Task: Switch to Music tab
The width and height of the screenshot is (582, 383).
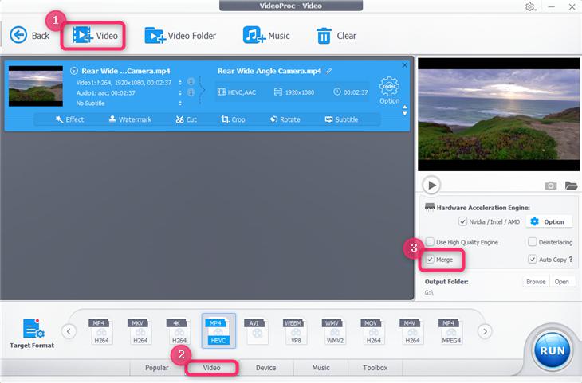Action: click(x=320, y=367)
